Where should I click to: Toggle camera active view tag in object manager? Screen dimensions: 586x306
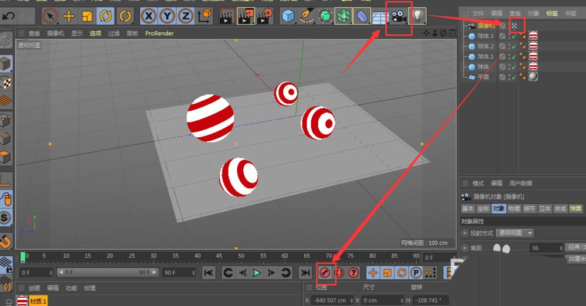click(514, 26)
